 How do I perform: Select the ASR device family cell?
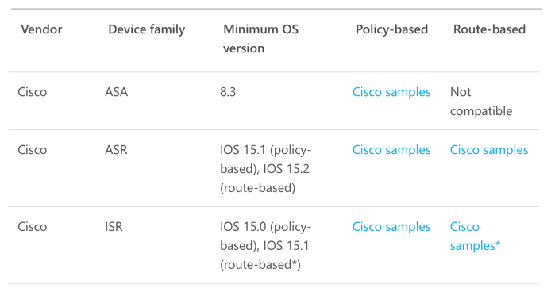pos(116,150)
